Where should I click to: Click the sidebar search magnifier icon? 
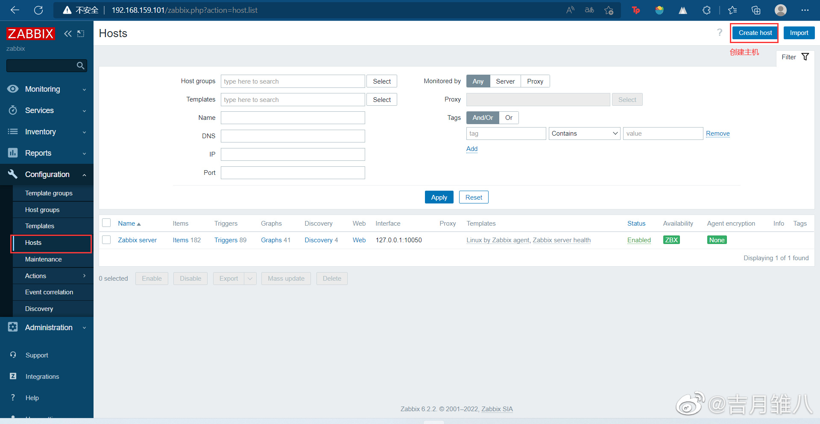(80, 66)
